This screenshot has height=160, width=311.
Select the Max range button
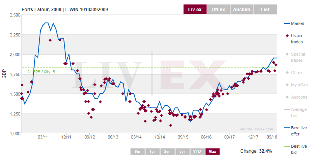pyautogui.click(x=213, y=152)
